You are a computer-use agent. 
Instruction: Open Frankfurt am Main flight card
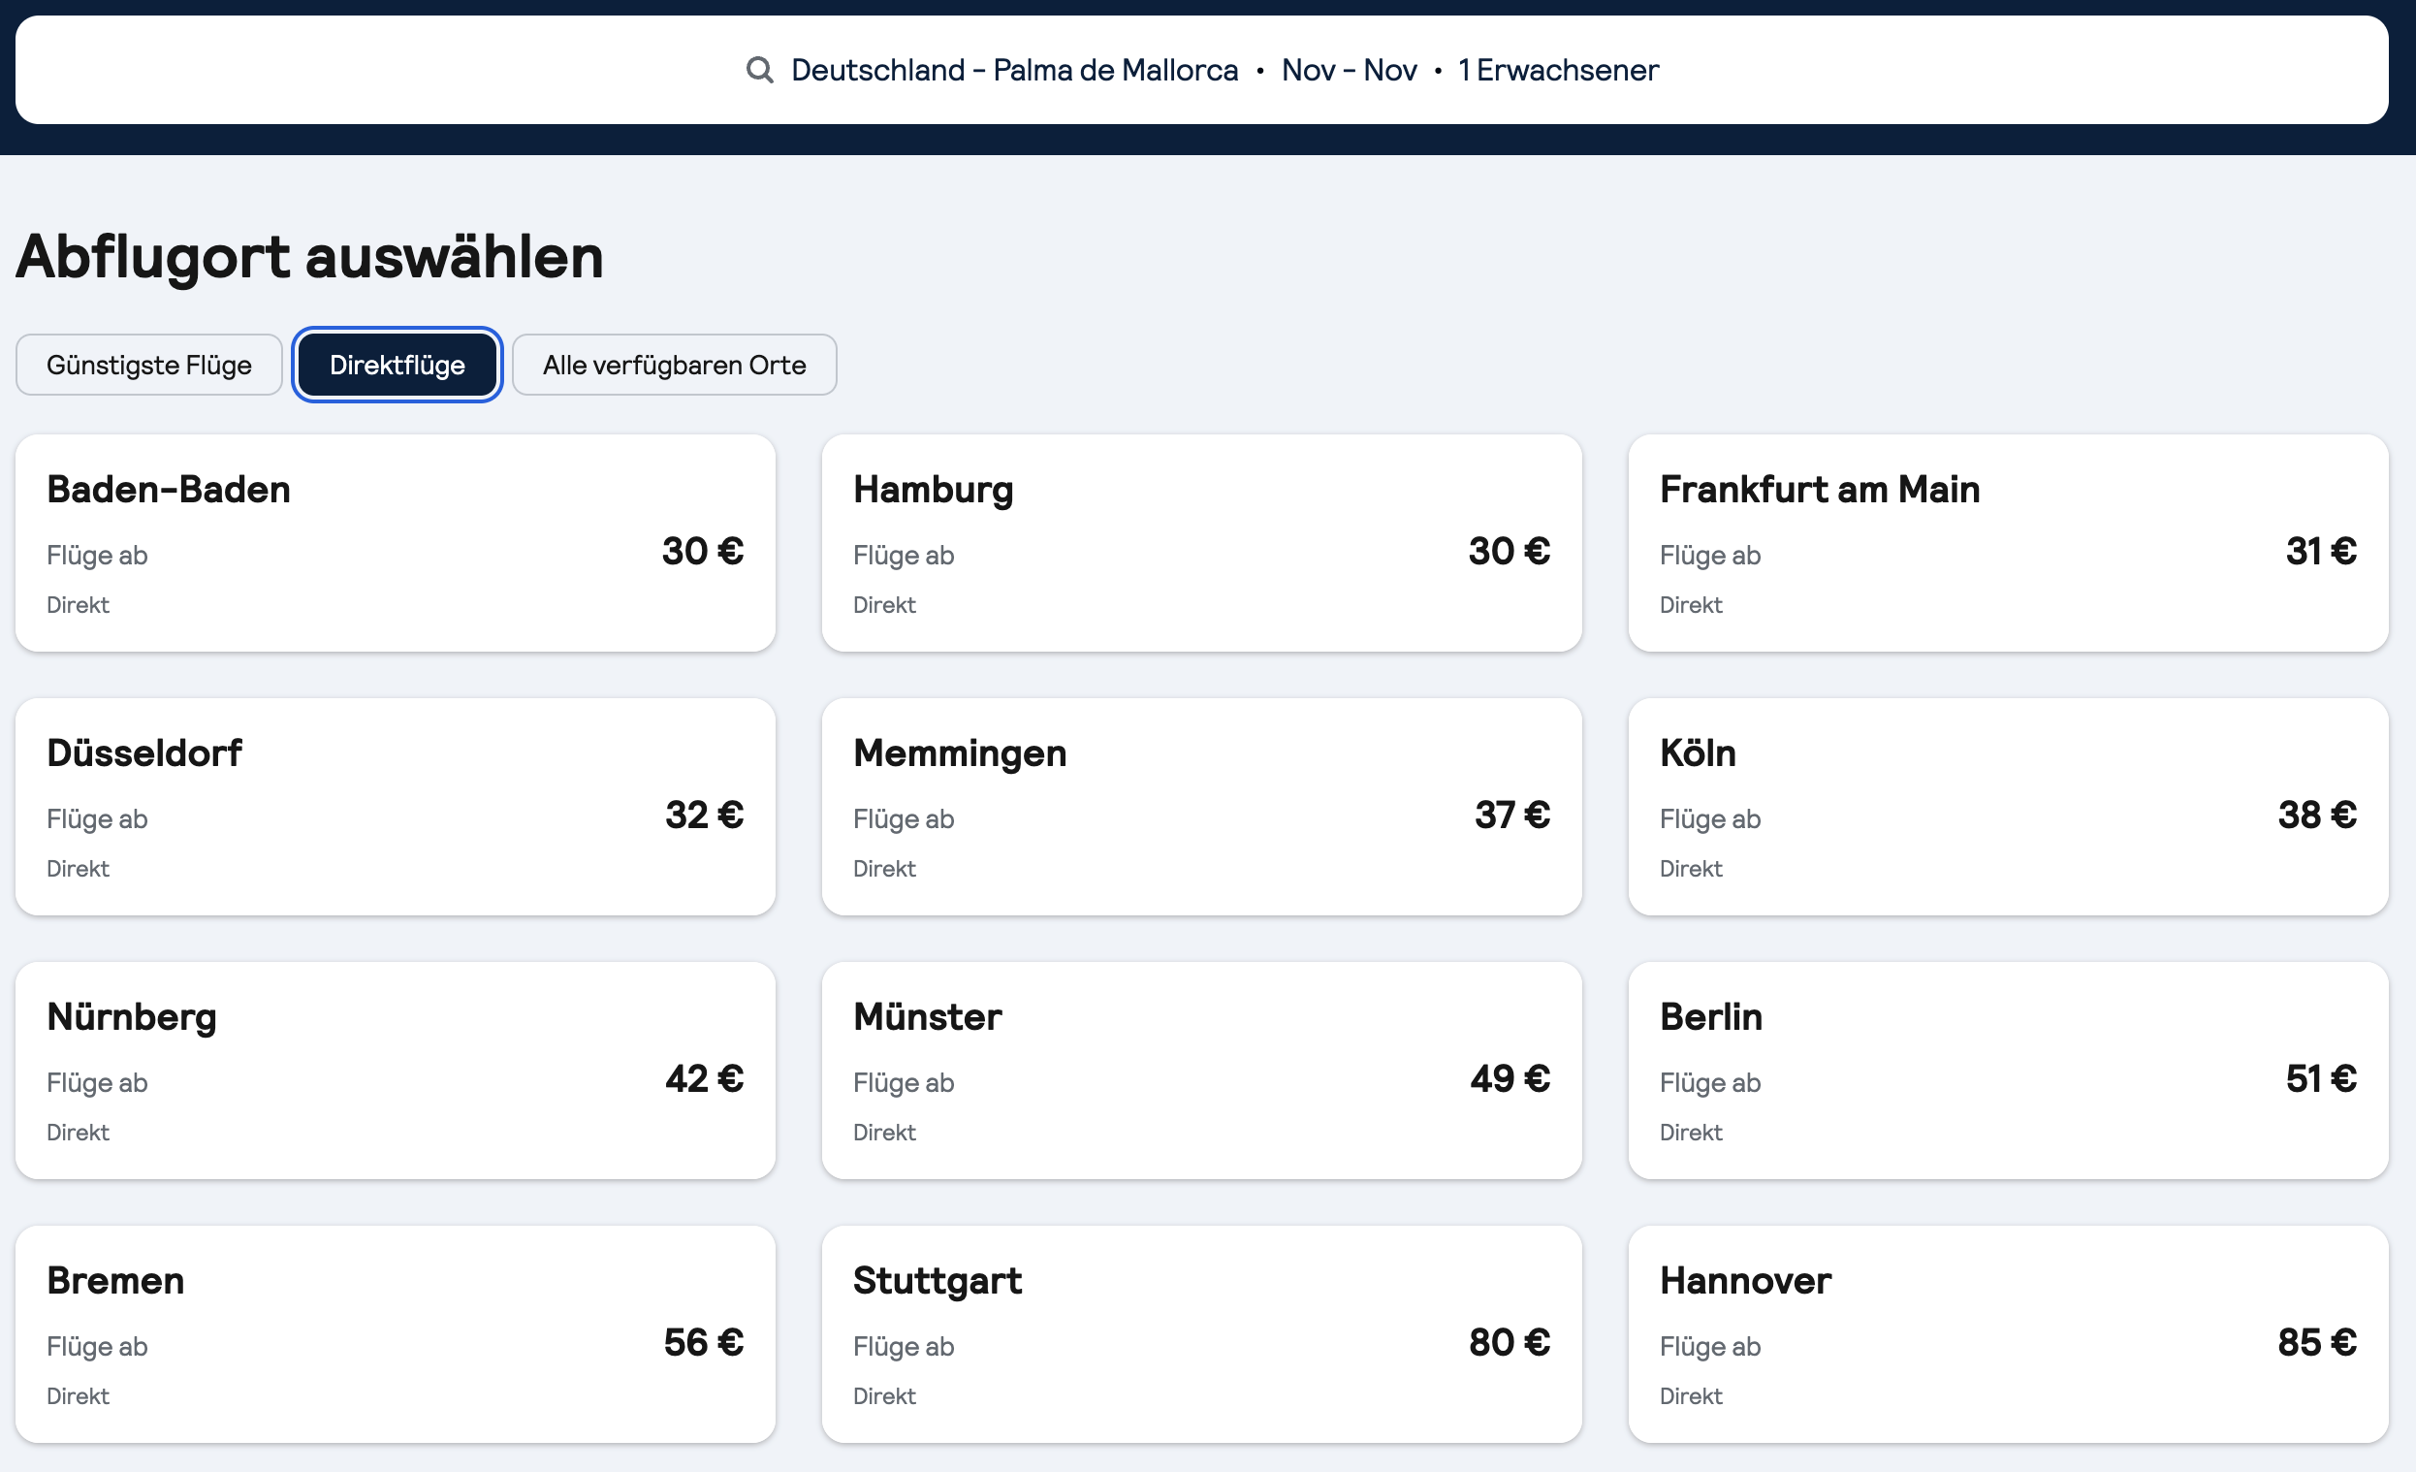2007,542
